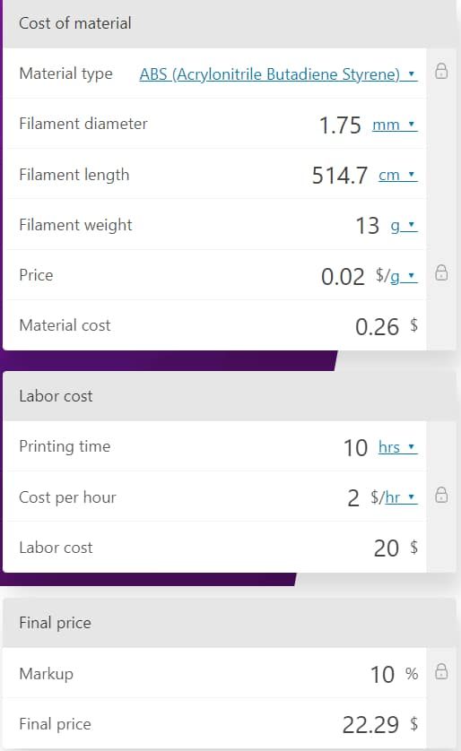Screen dimensions: 461x751
Task: Open the ABS material type dropdown
Action: [x=278, y=74]
